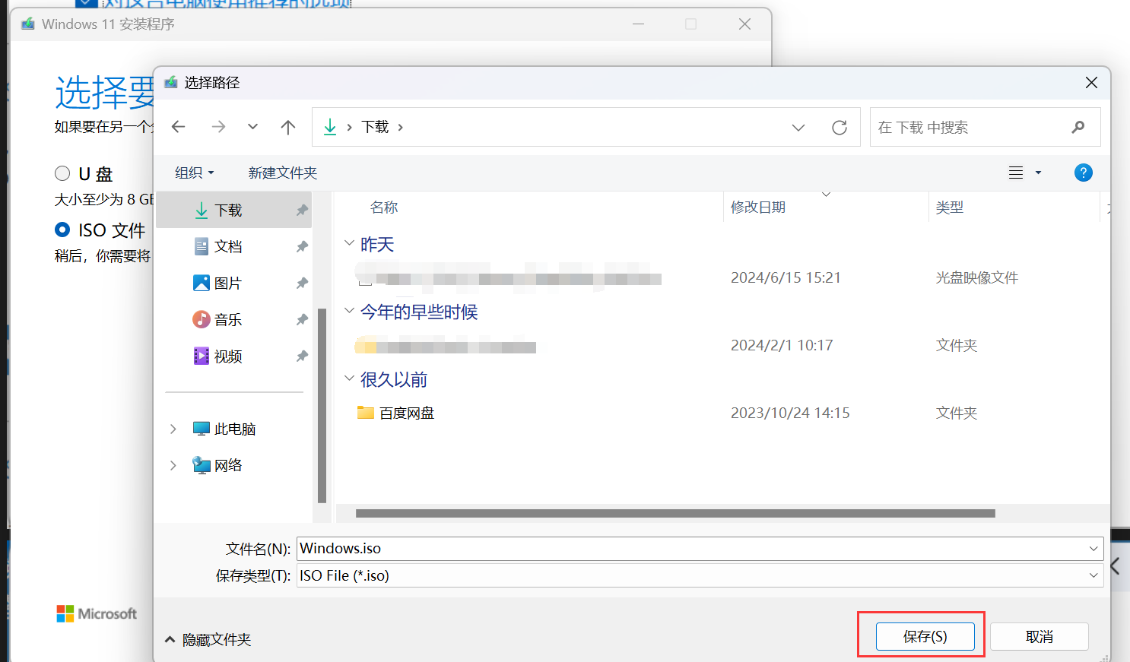Open the 文件名 dropdown arrow
The width and height of the screenshot is (1130, 662).
pos(1093,548)
